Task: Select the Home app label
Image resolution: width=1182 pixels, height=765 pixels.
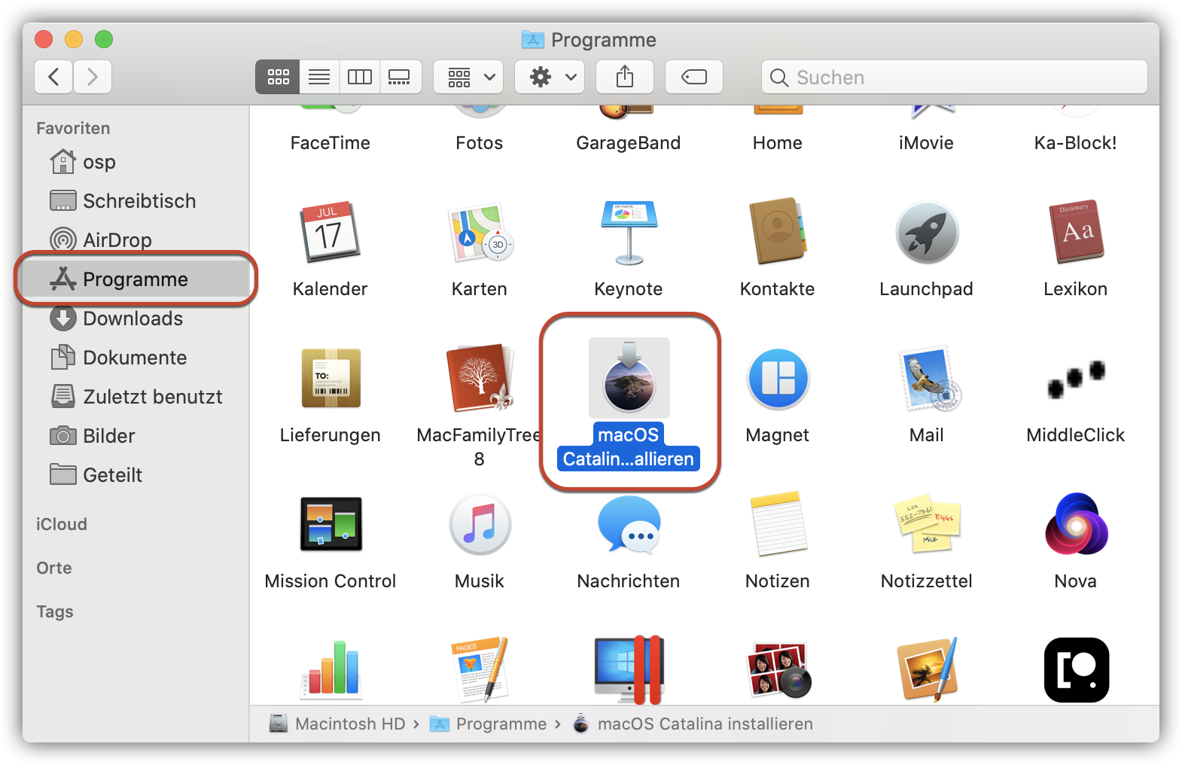Action: click(778, 143)
